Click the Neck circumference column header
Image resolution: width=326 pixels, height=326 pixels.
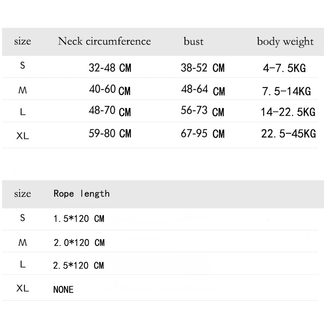(x=104, y=41)
